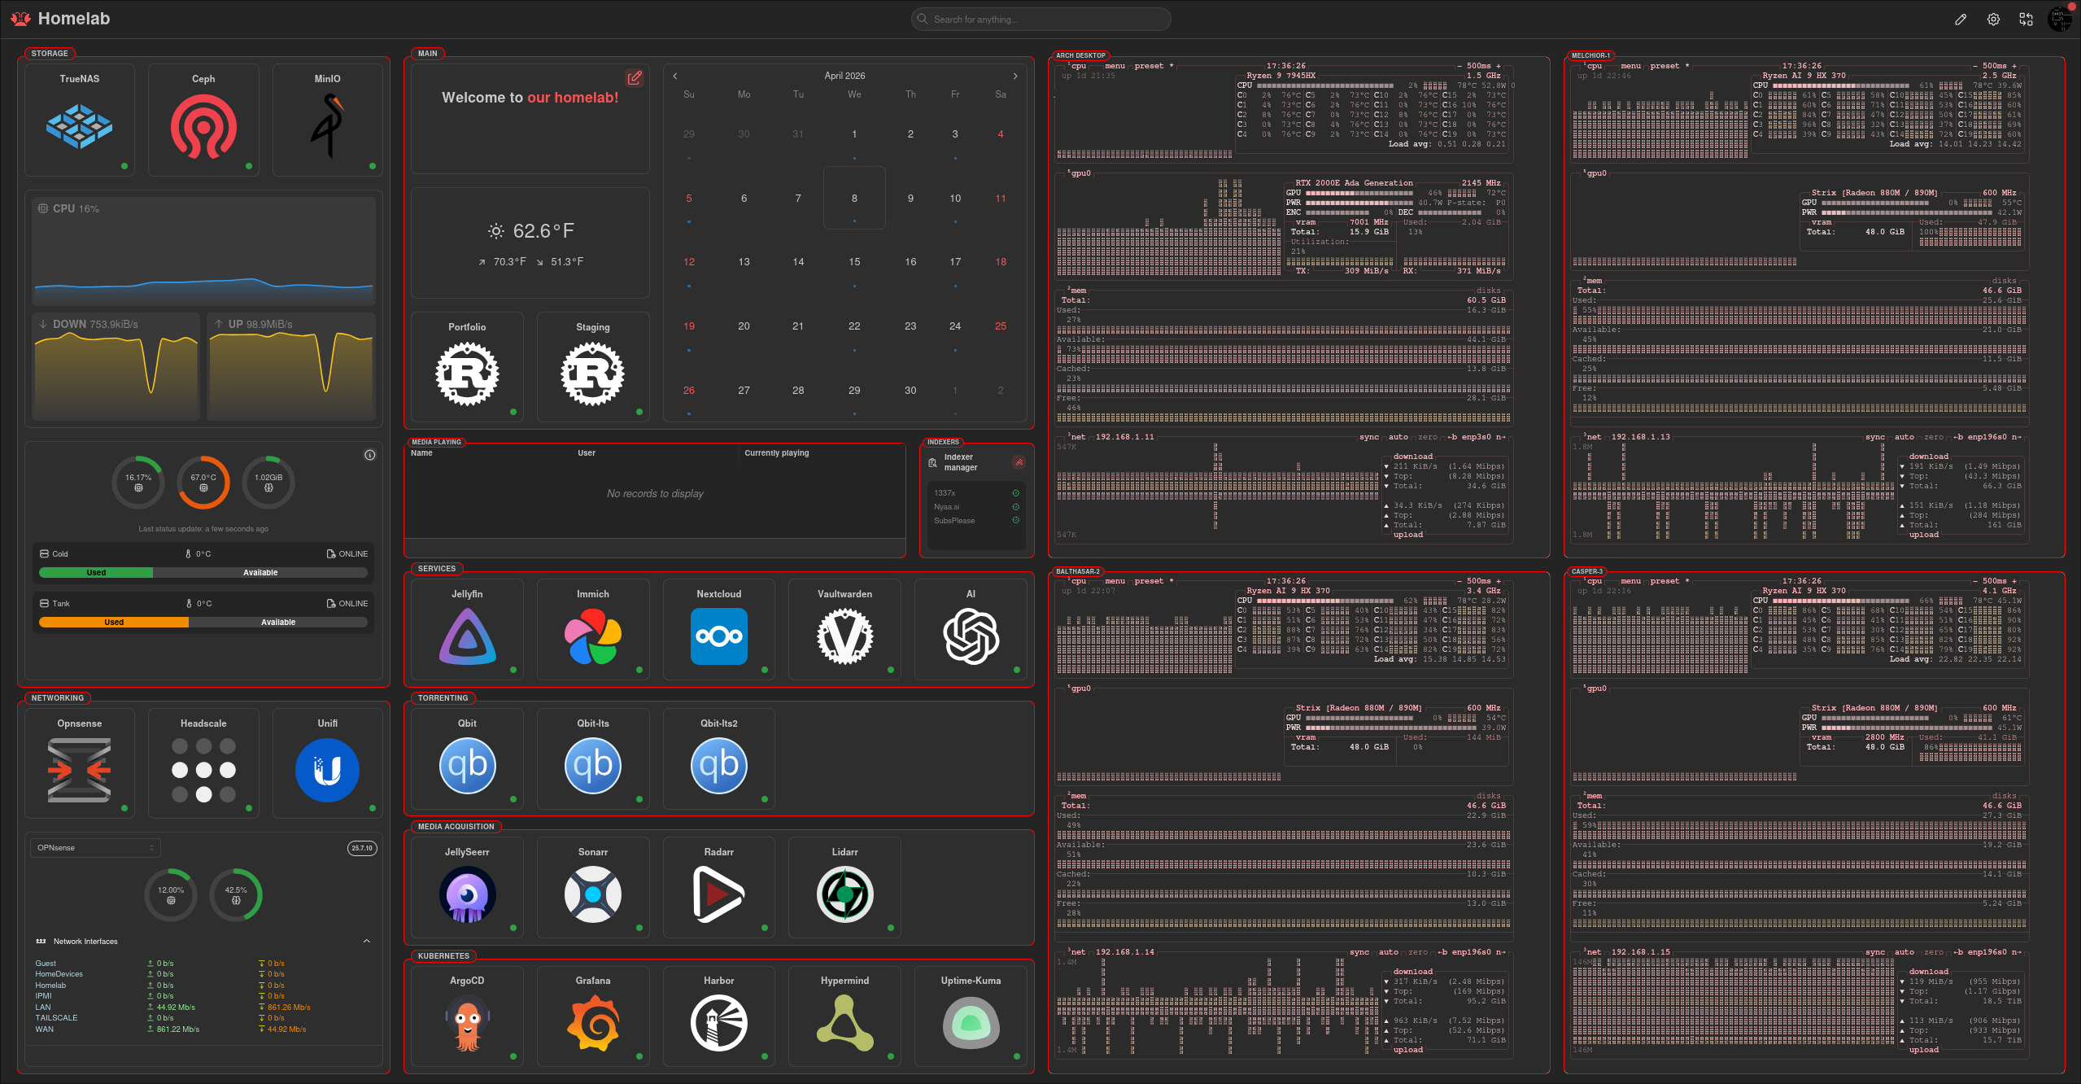Open the MinIO app tile
Screen dimensions: 2081x1084
(328, 120)
